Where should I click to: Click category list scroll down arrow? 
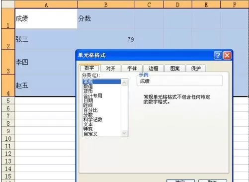click(x=124, y=133)
